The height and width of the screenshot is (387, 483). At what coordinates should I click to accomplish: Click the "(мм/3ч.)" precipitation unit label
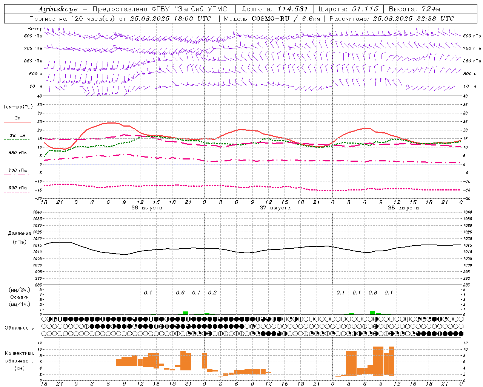point(20,290)
